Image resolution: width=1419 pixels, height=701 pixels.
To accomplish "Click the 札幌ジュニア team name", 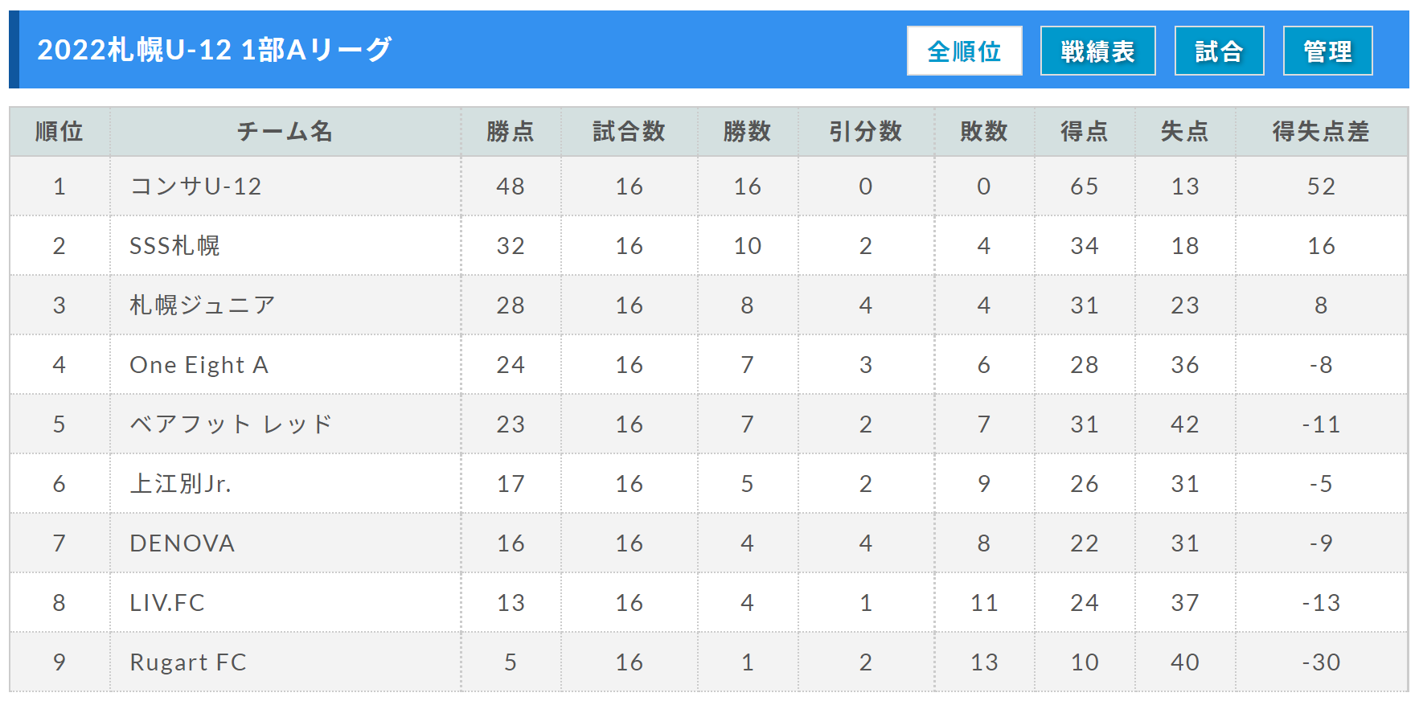I will pyautogui.click(x=203, y=305).
